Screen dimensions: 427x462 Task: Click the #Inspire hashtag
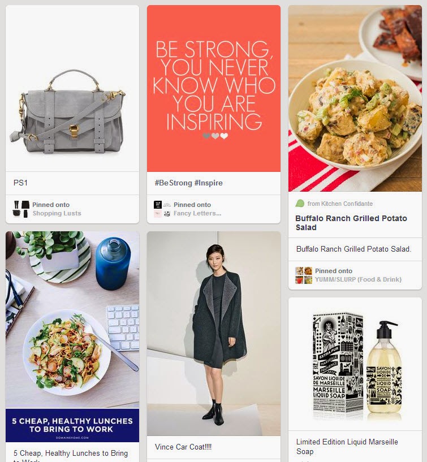[208, 183]
